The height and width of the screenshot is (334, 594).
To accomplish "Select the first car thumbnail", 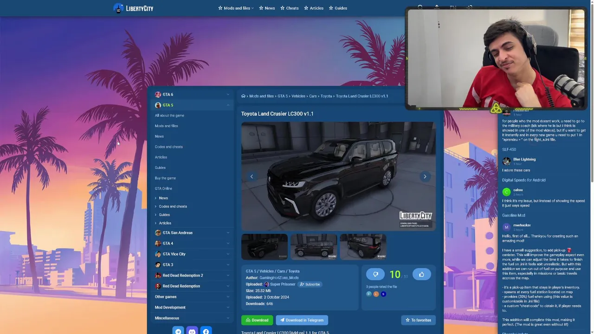I will tap(265, 247).
